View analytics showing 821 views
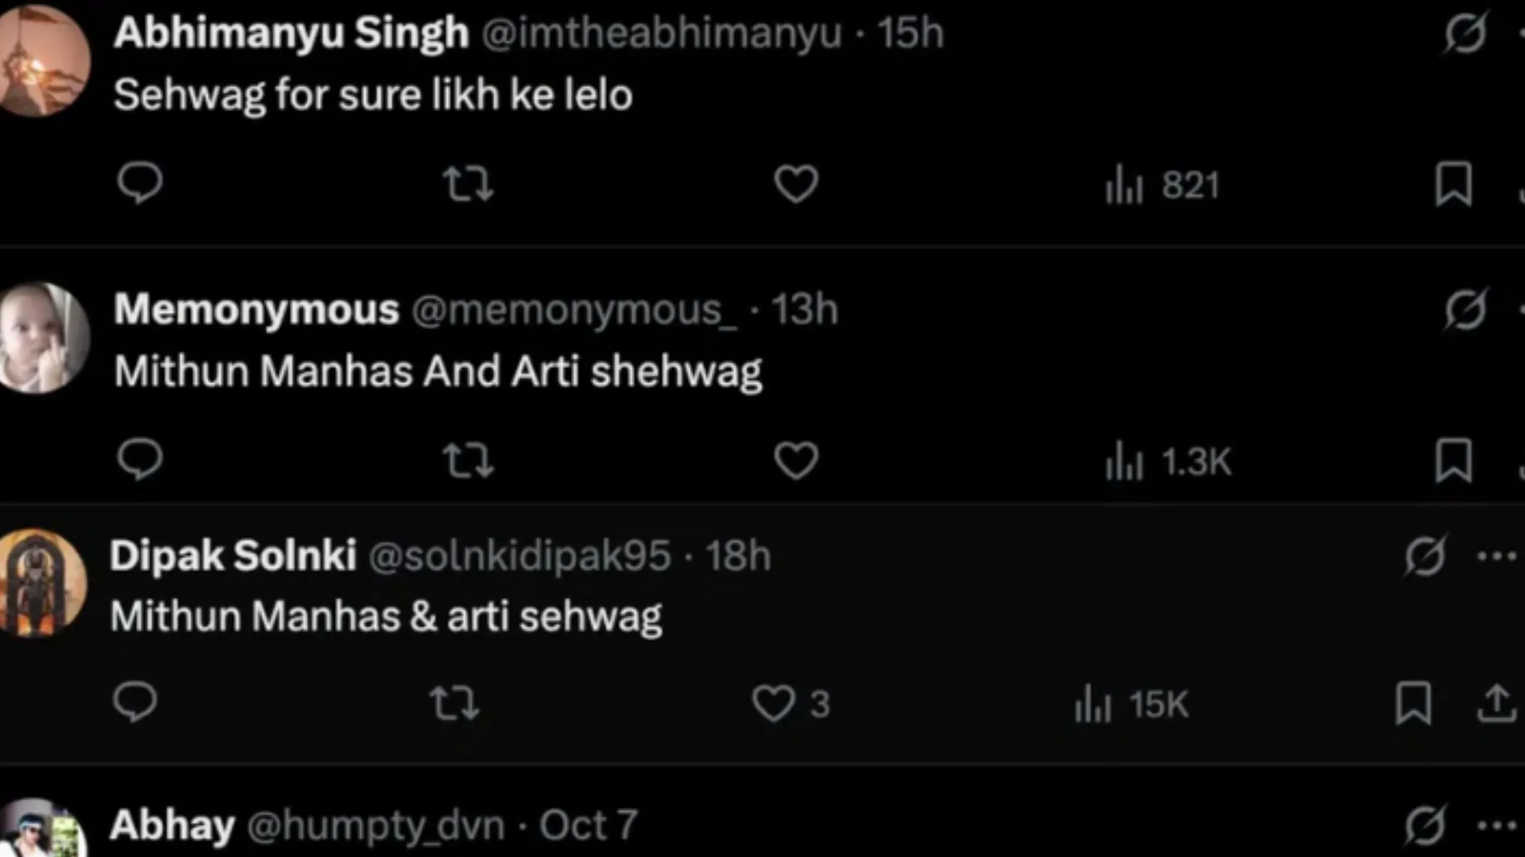 coord(1162,184)
